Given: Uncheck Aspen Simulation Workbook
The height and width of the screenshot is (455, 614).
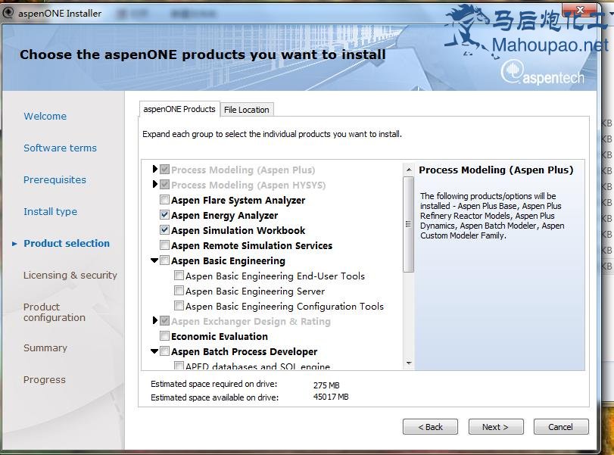Looking at the screenshot, I should tap(164, 231).
